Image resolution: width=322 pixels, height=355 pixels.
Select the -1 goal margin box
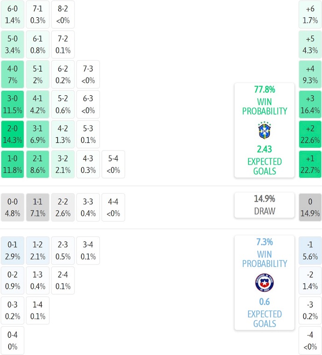click(310, 250)
